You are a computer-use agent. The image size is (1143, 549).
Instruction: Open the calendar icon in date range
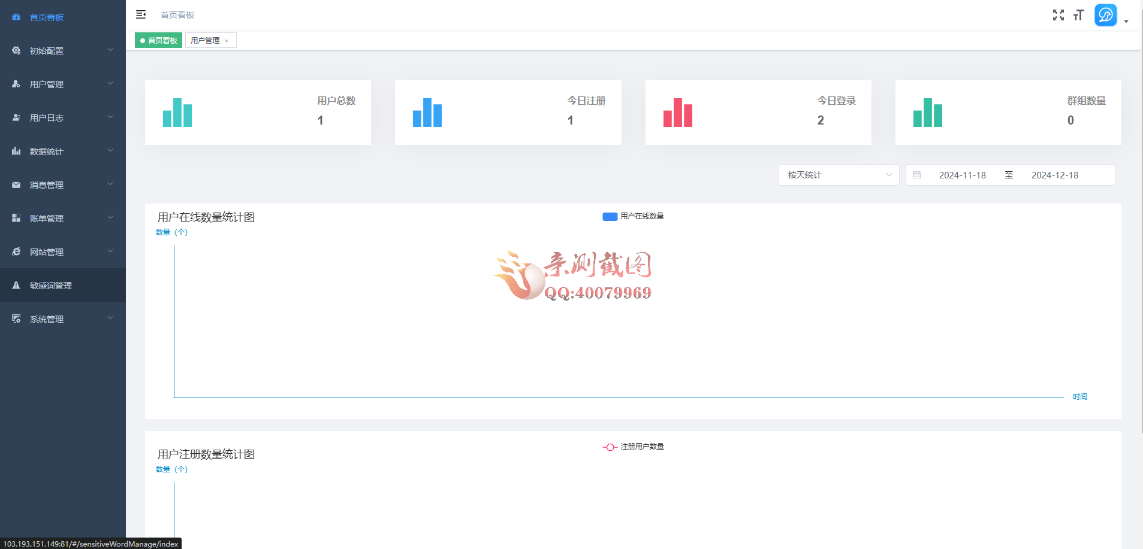pyautogui.click(x=916, y=175)
